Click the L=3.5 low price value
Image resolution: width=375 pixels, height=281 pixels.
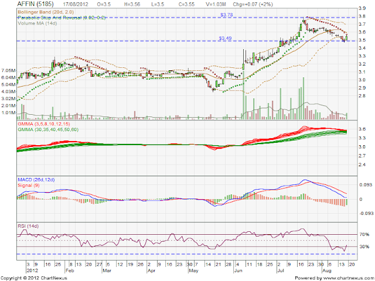pos(158,4)
